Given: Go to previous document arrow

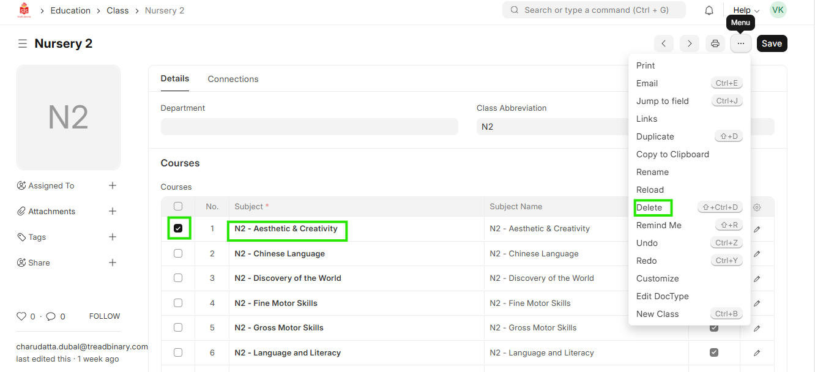Looking at the screenshot, I should pyautogui.click(x=664, y=43).
